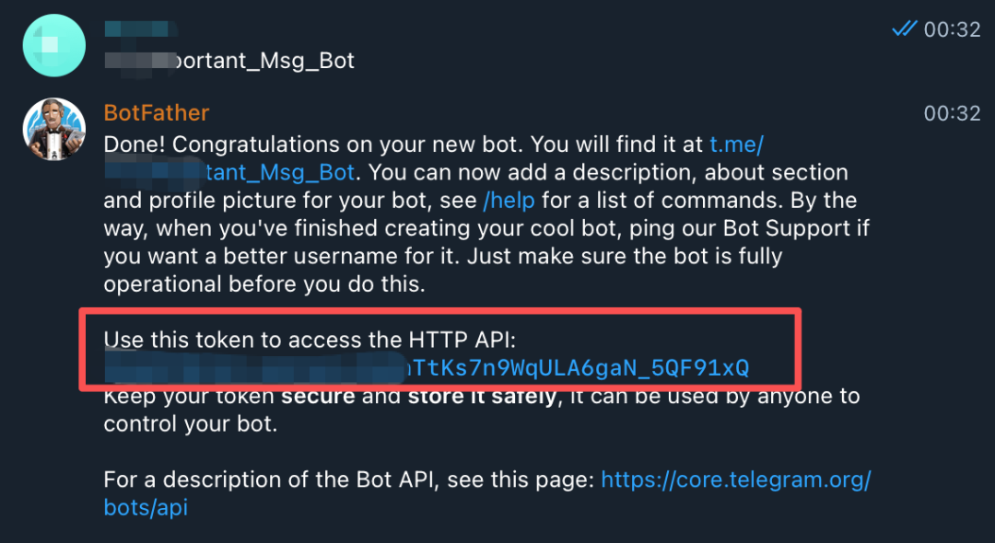Click the /help command link

pos(512,201)
